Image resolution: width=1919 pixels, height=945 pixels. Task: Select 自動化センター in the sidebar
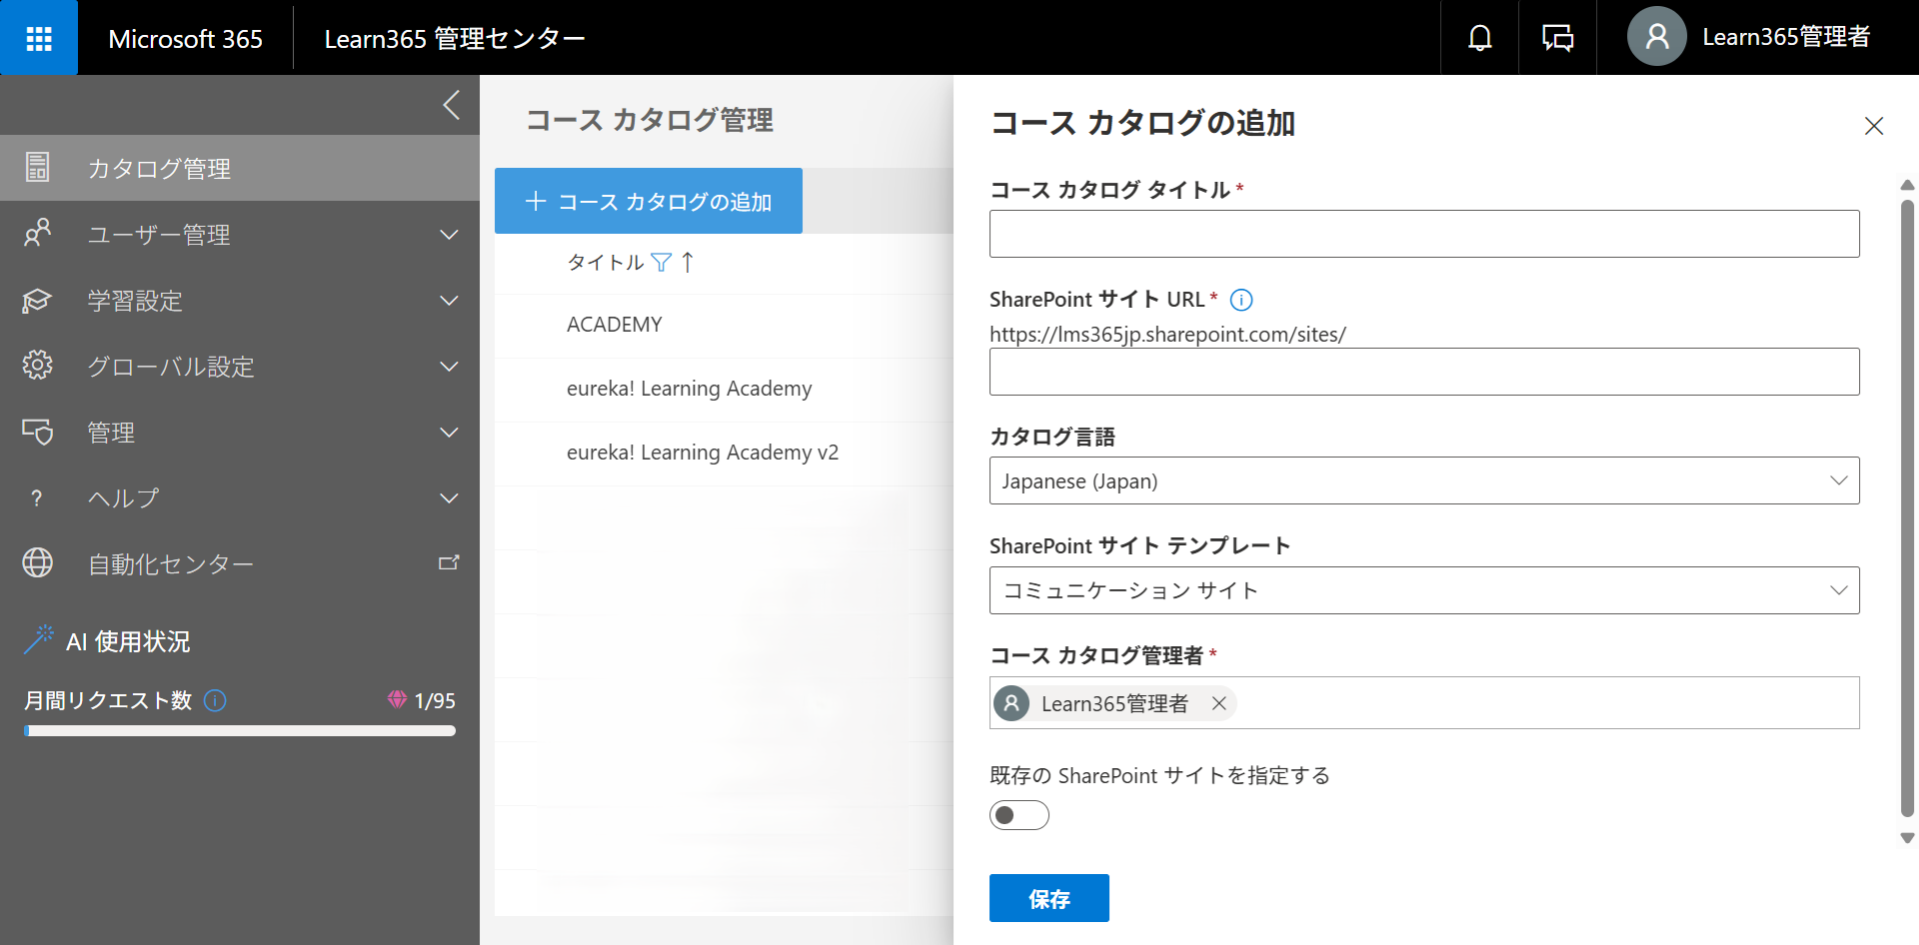240,563
